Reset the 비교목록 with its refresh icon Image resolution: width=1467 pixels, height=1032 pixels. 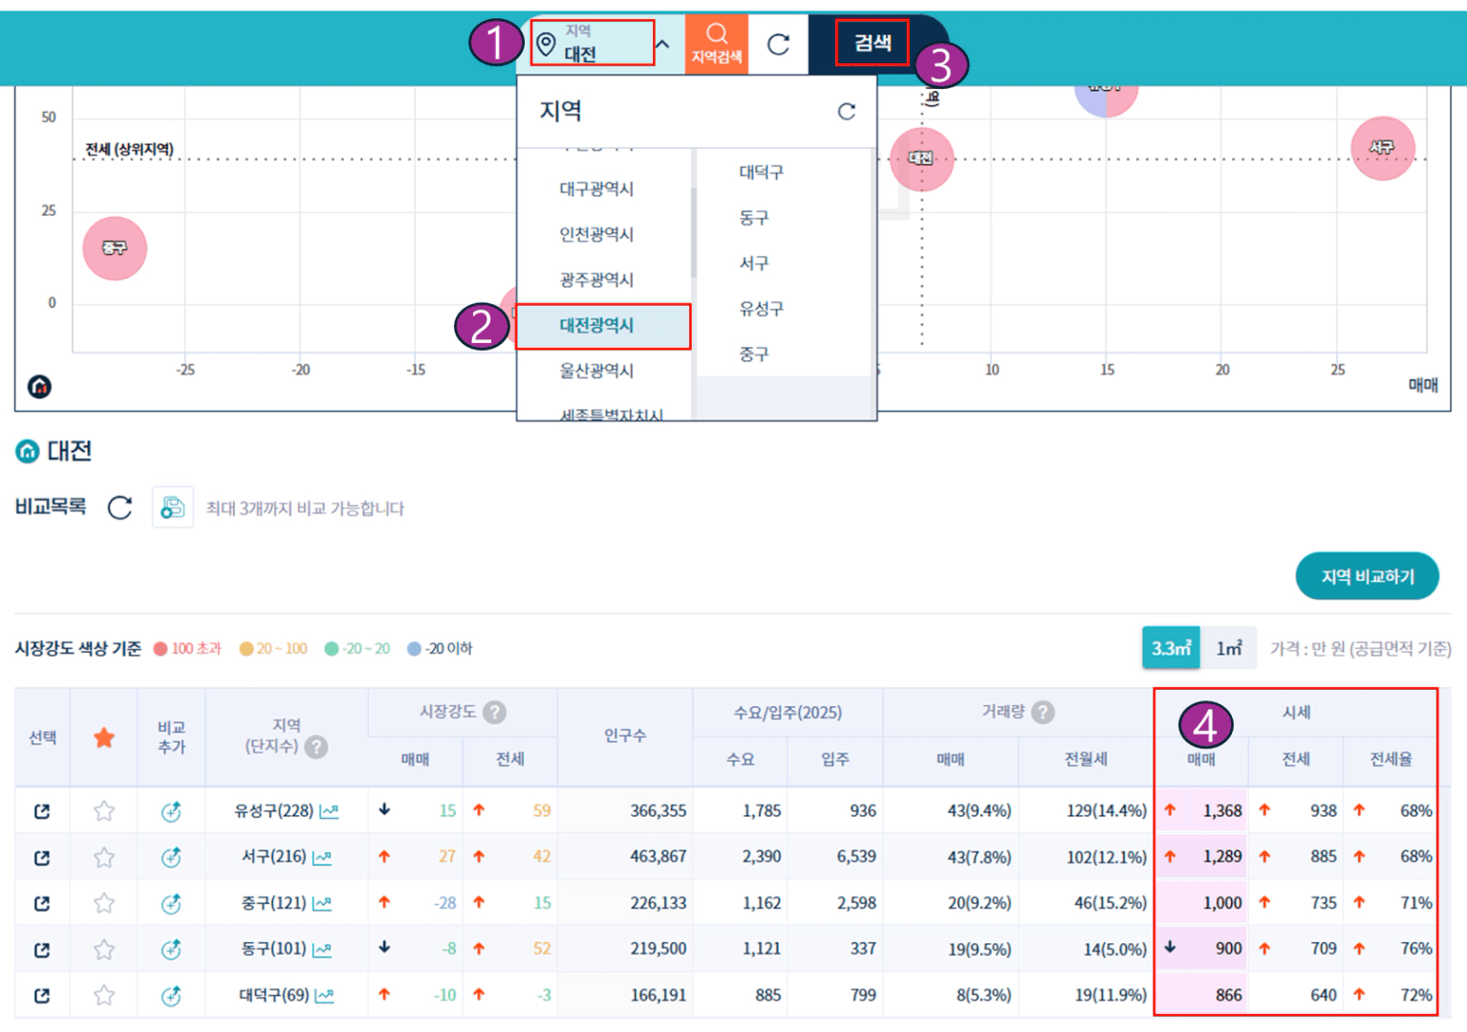click(119, 507)
